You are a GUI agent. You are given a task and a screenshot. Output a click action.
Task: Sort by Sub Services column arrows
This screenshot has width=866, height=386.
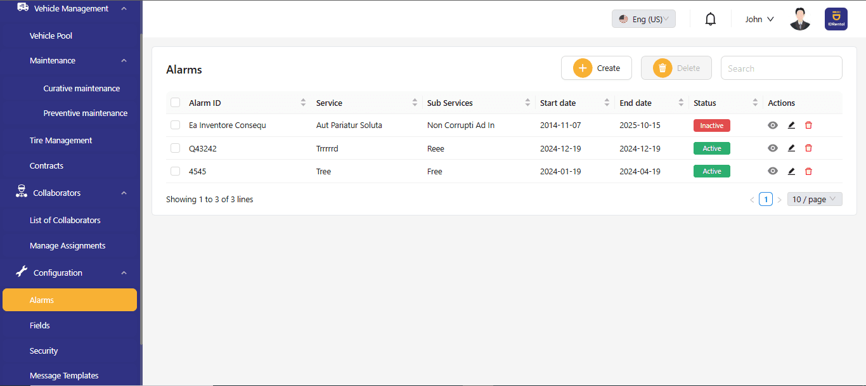click(x=527, y=103)
